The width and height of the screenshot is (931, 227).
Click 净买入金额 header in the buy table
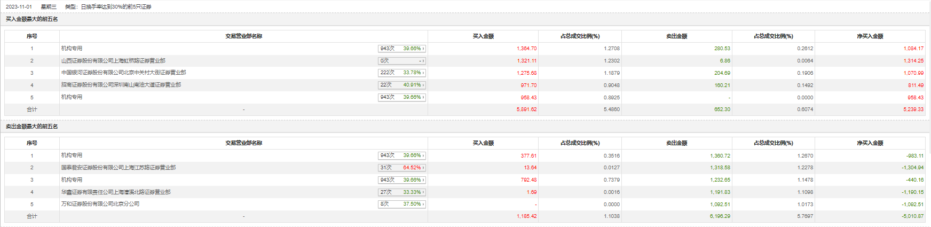click(870, 36)
